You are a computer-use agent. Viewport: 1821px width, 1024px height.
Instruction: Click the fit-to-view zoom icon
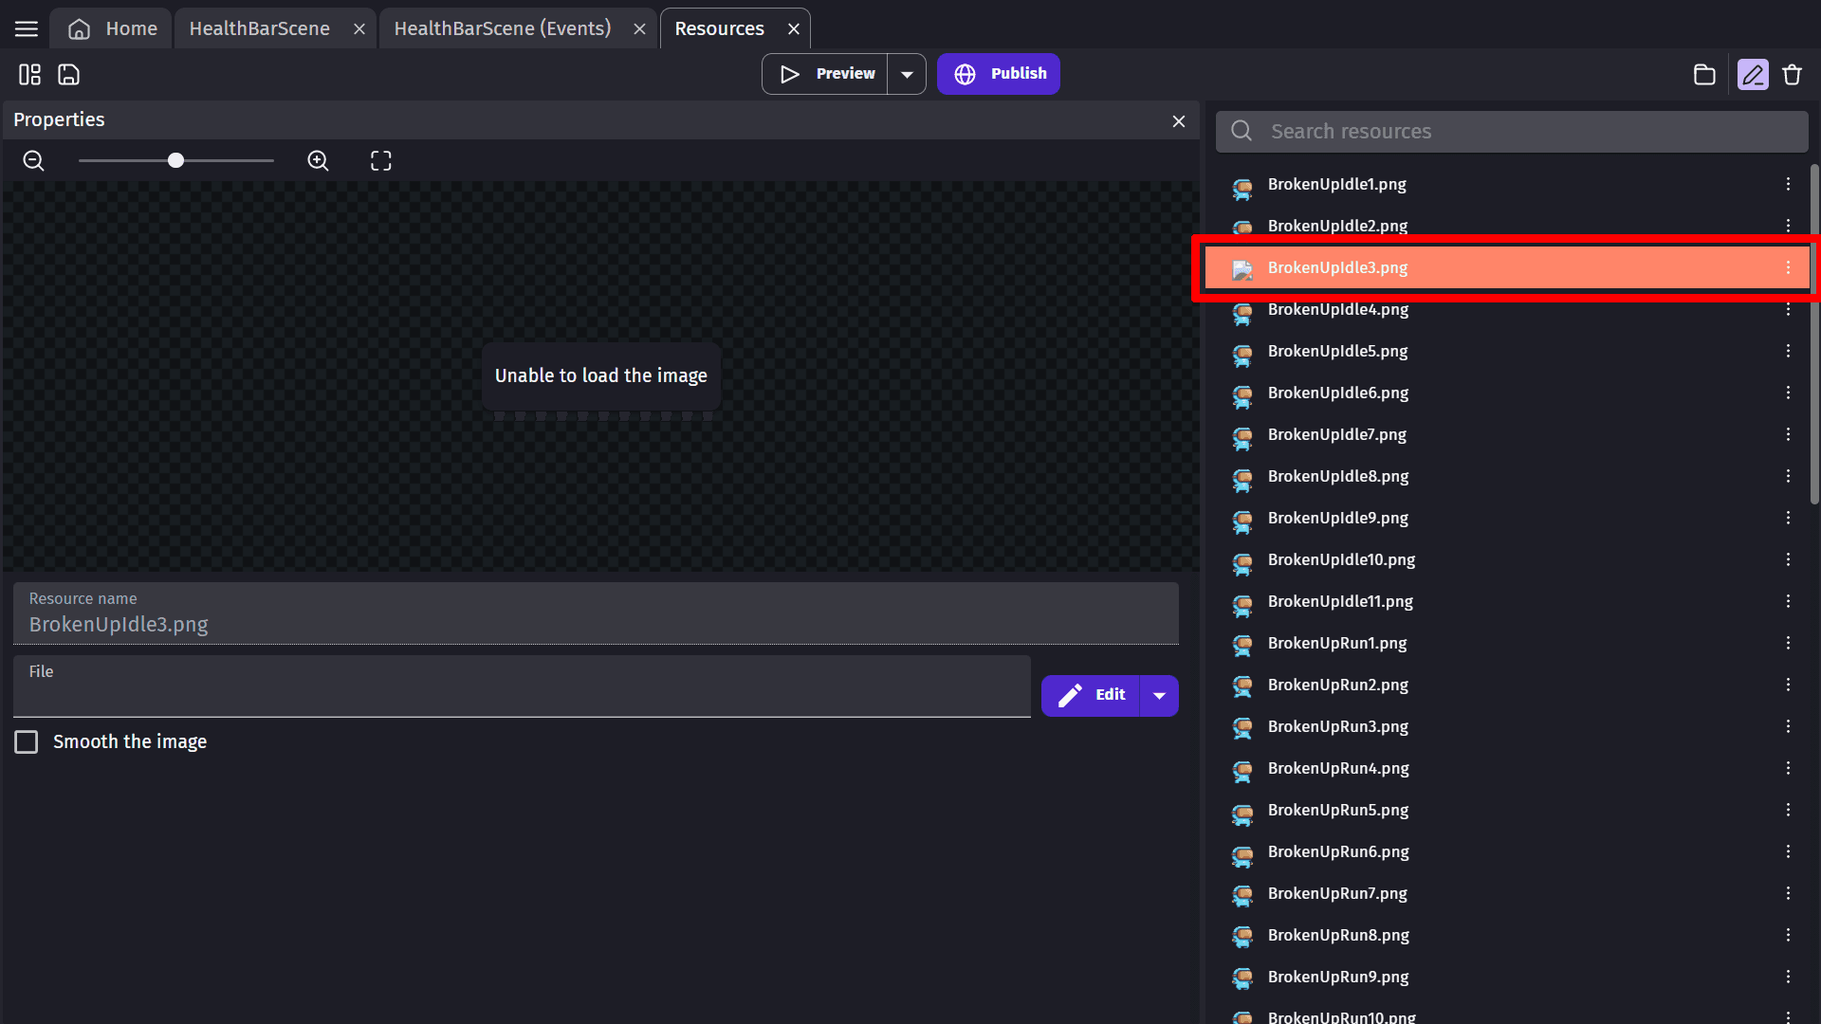click(380, 161)
